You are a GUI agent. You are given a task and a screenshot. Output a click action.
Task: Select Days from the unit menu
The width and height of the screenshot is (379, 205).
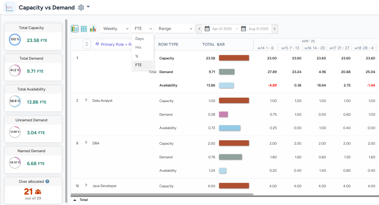(x=139, y=39)
